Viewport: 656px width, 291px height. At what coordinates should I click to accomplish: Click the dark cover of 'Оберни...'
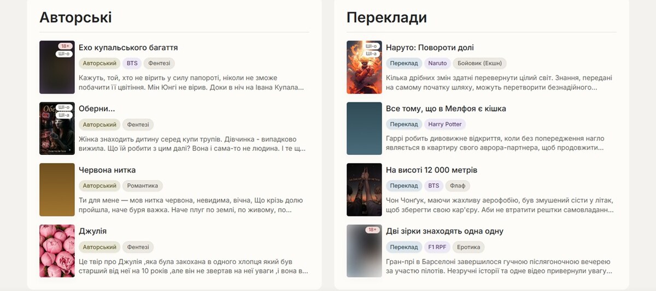coord(57,129)
